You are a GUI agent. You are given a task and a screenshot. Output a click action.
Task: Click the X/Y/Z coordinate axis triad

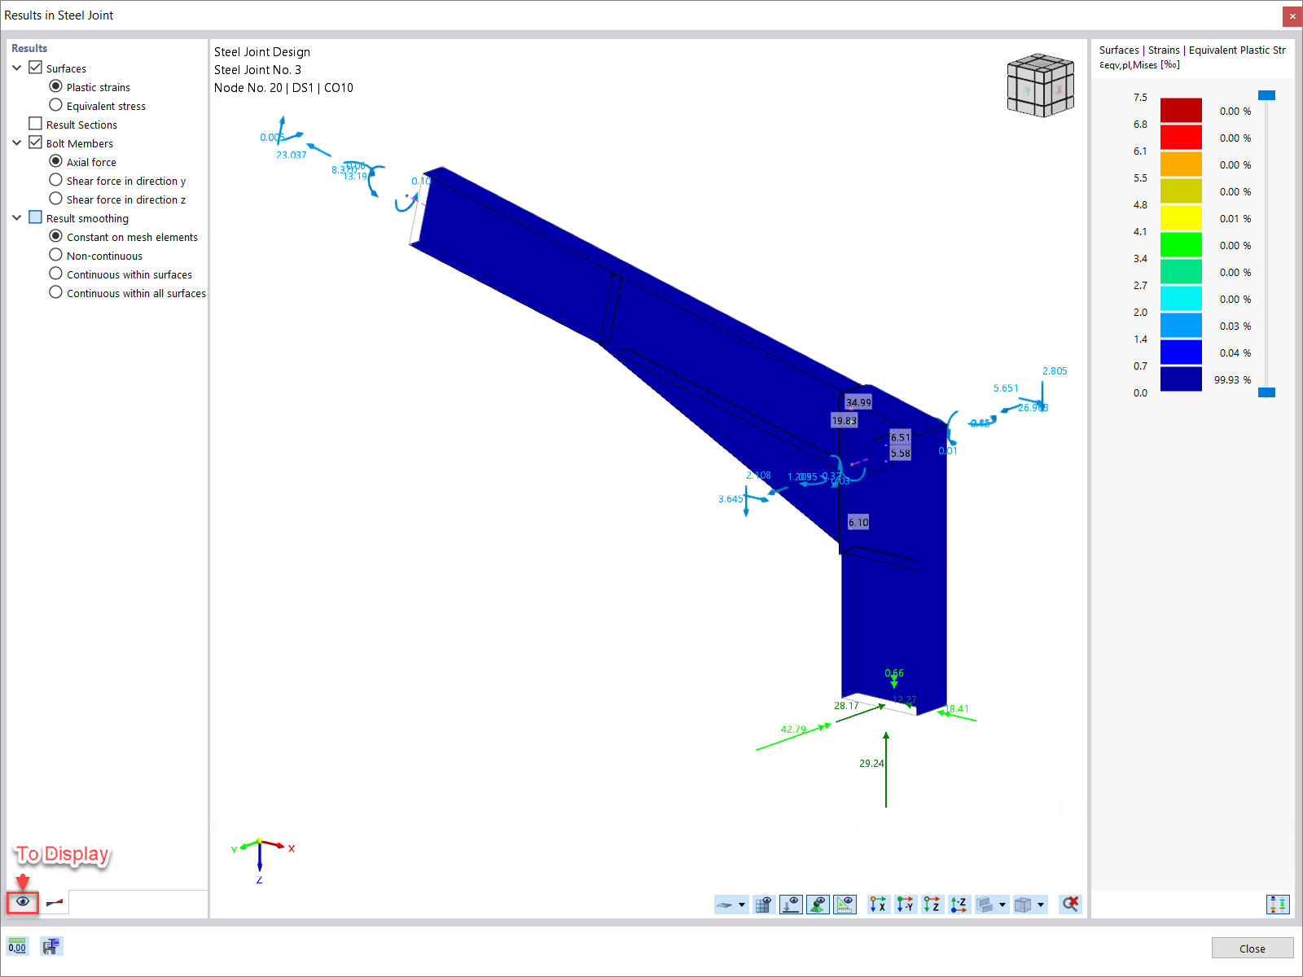262,859
